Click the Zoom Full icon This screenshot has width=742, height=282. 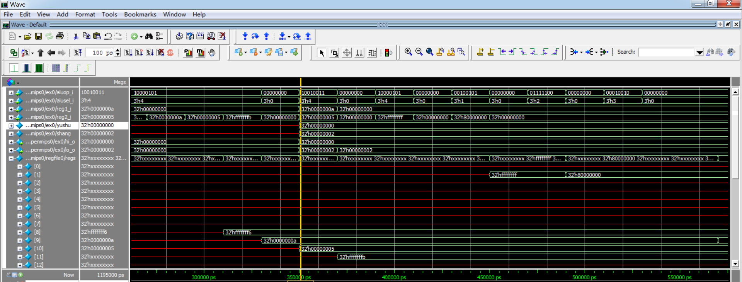coord(429,52)
